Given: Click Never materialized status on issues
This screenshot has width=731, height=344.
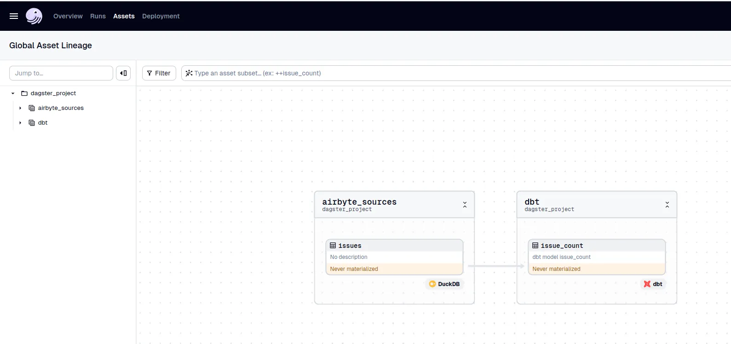Looking at the screenshot, I should (354, 269).
